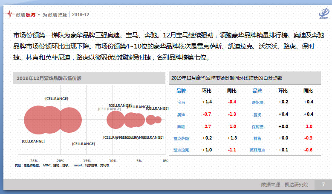Click 奥迪's 同比 value -1.3
The height and width of the screenshot is (194, 332).
click(x=232, y=114)
